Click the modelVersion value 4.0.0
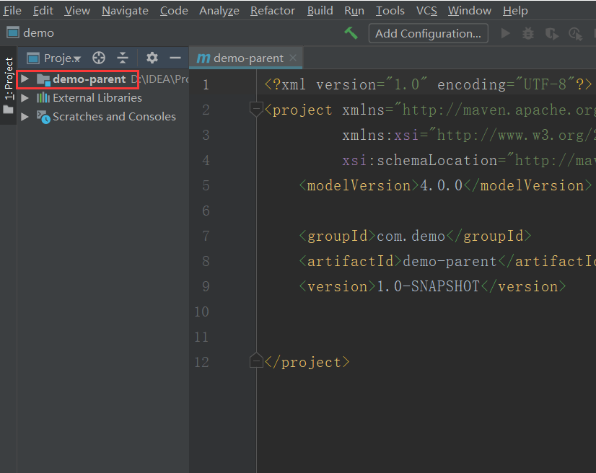This screenshot has width=596, height=473. click(x=441, y=185)
